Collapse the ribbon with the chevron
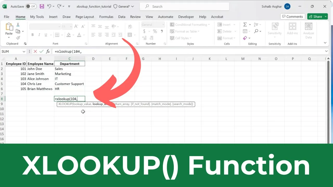 pos(325,43)
